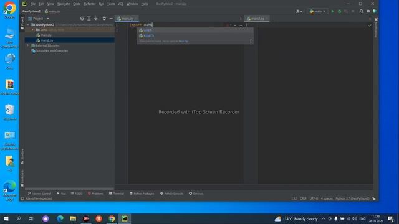Open the user account icon in toolbar
This screenshot has height=224, width=399.
pyautogui.click(x=299, y=11)
